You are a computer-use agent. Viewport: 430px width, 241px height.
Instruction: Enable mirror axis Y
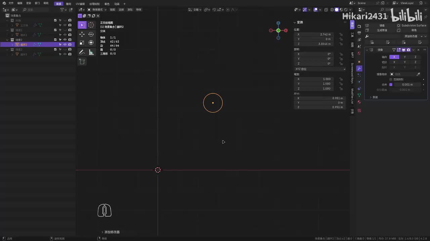(x=404, y=57)
